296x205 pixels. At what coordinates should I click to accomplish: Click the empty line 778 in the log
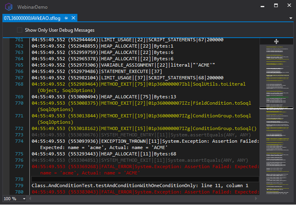(x=145, y=179)
